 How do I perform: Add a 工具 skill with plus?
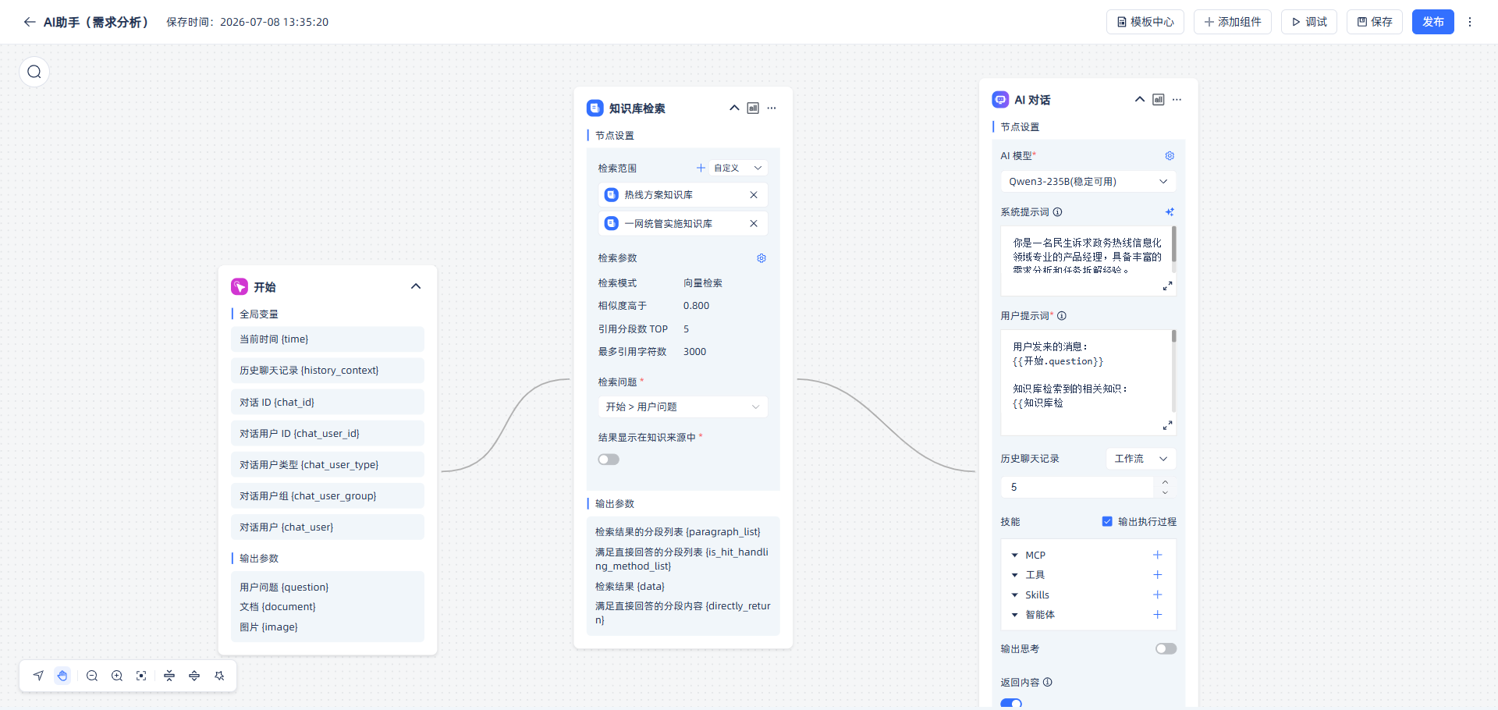pyautogui.click(x=1158, y=575)
